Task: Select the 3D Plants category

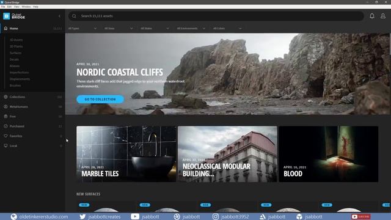Action: click(16, 46)
